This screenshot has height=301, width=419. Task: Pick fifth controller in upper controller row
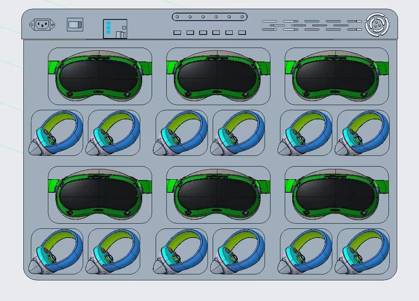[305, 133]
